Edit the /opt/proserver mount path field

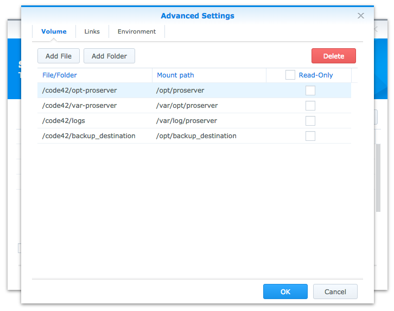209,90
